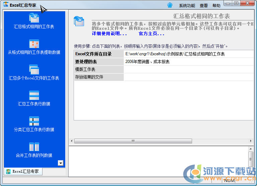
Task: Select the 存放结果的文件 row label
Action: [x=99, y=77]
